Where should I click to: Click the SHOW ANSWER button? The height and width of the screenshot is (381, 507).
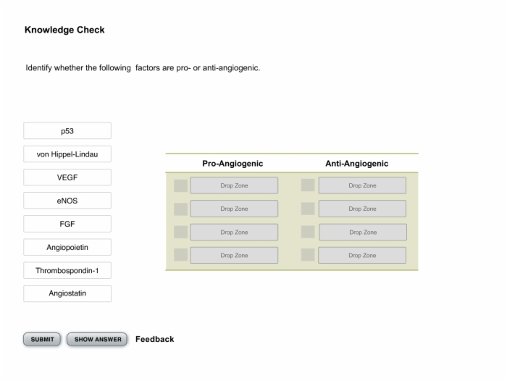point(97,339)
